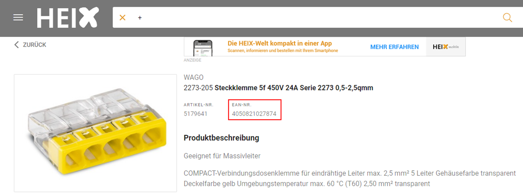Select the article number 5179641

[x=195, y=114]
